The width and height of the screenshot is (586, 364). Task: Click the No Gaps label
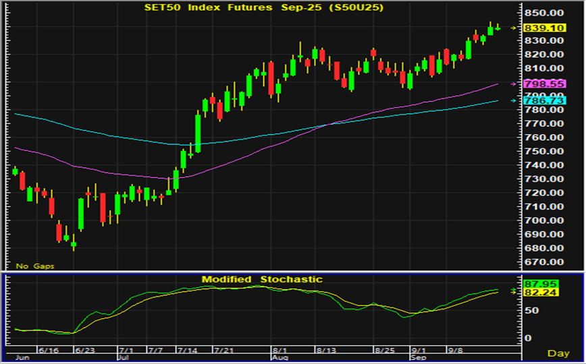pos(34,266)
